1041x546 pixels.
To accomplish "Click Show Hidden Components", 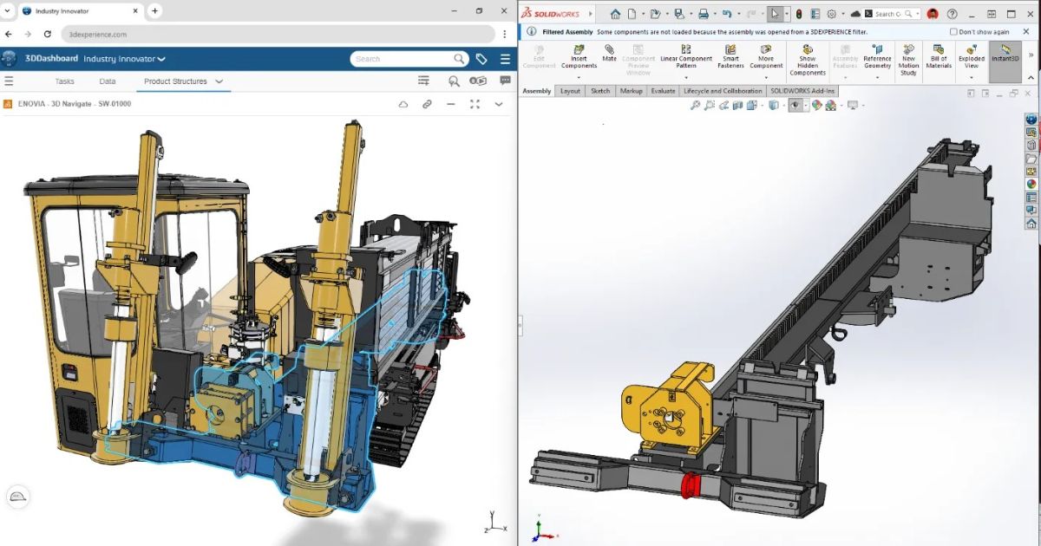I will 808,61.
